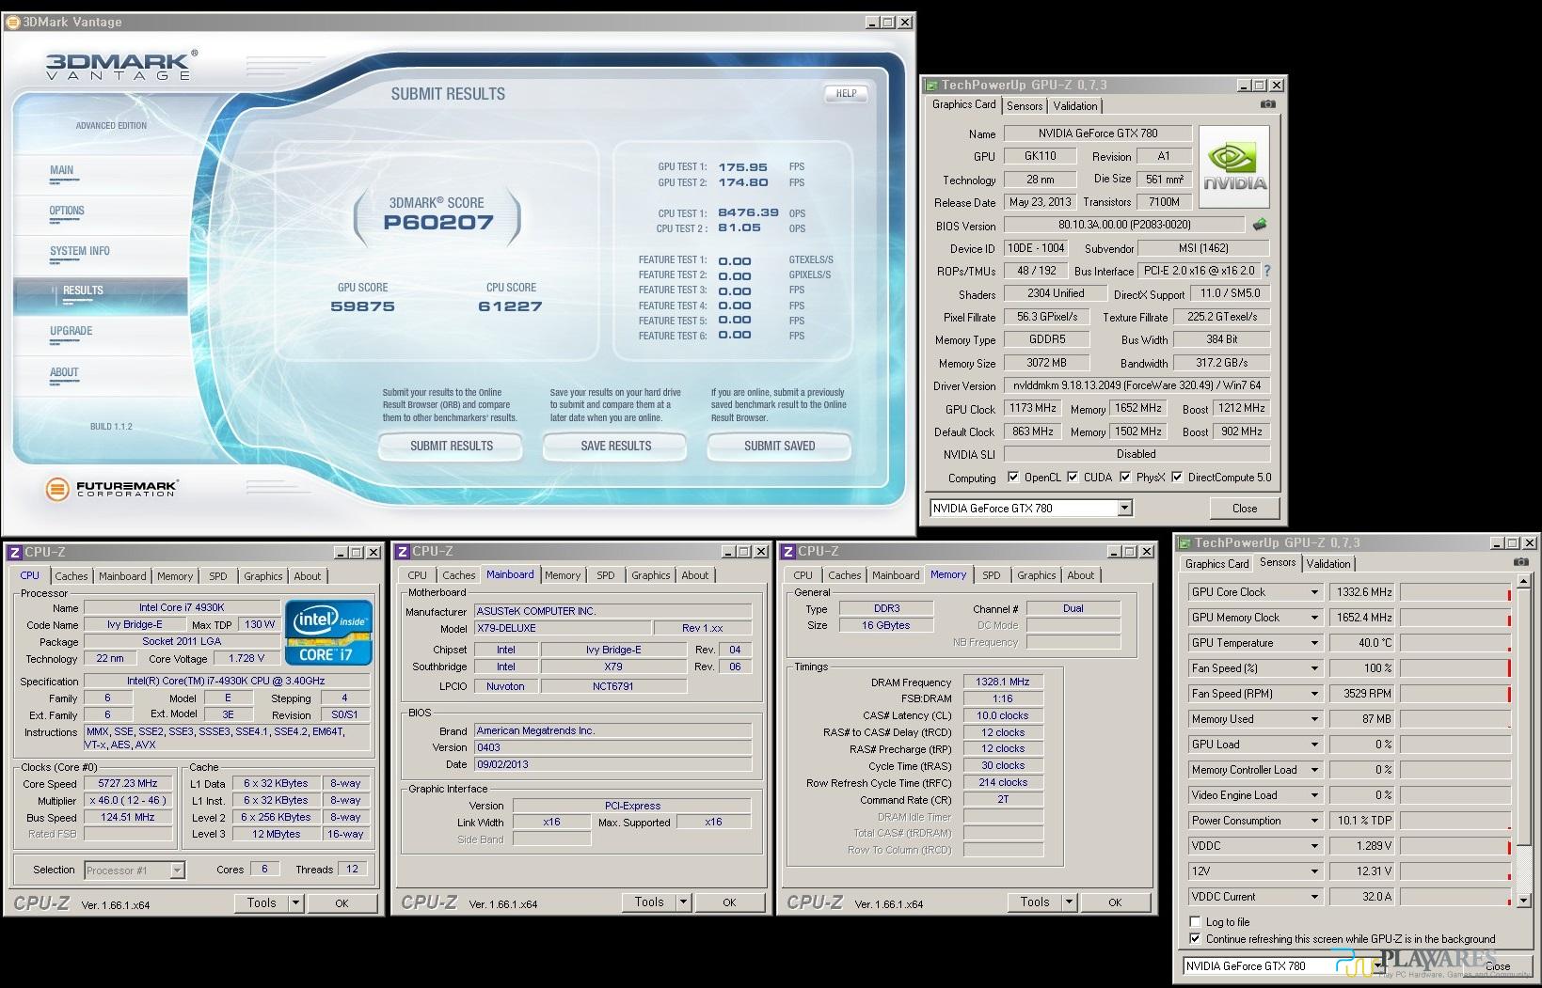The image size is (1542, 988).
Task: Open the Fan Speed (%) sensor dropdown
Action: [1314, 668]
